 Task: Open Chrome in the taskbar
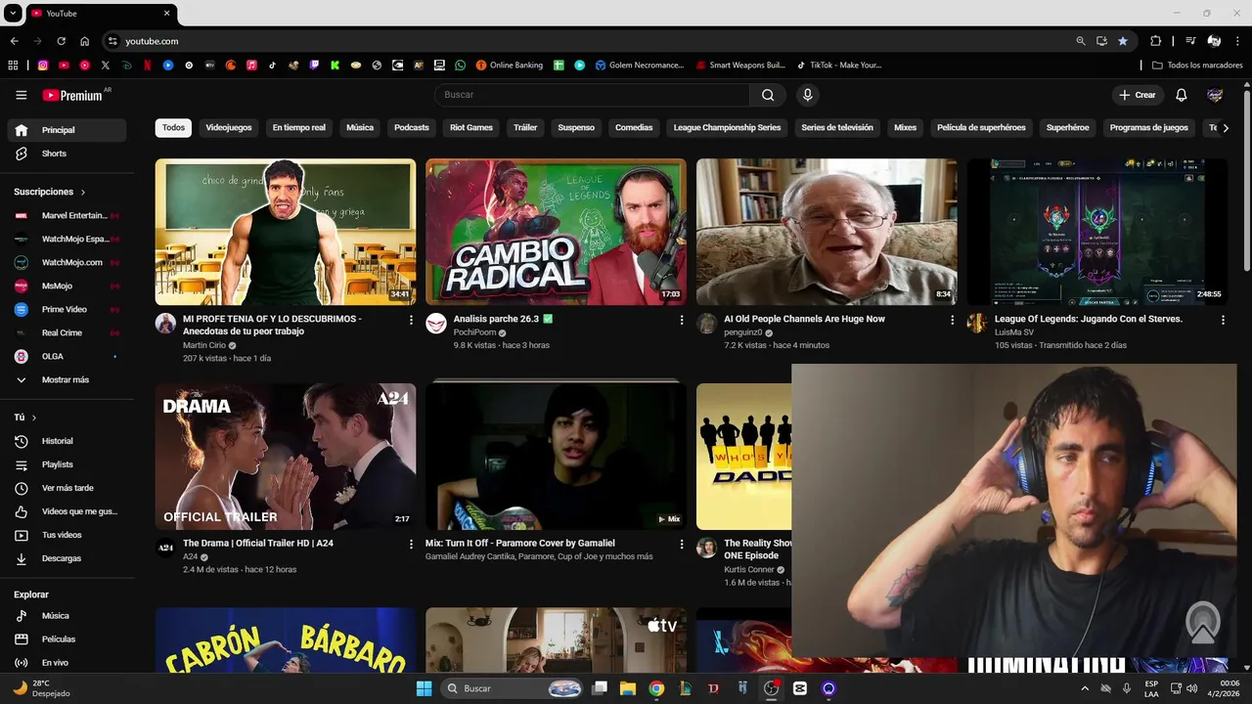(656, 688)
